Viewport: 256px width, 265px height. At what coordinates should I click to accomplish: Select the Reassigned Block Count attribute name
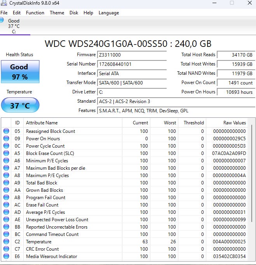coord(51,131)
